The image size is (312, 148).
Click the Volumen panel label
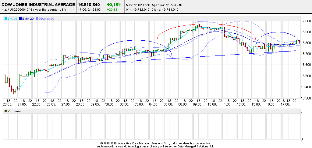(x=14, y=111)
